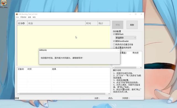Click instruction line 3 选择烧录配置
Screen dimensions: 177x108
(121, 80)
